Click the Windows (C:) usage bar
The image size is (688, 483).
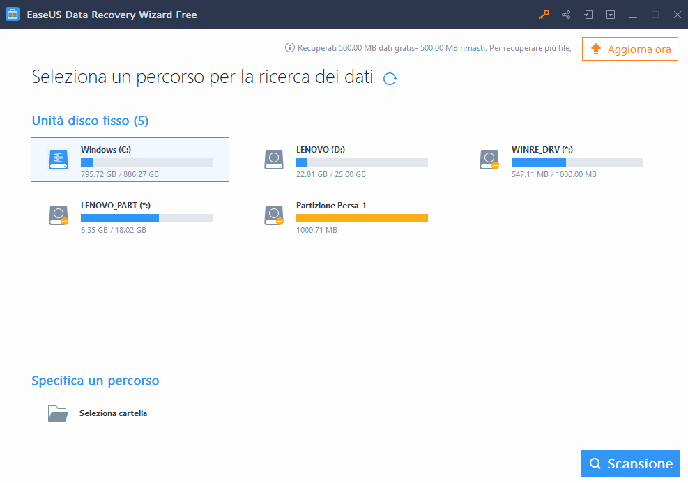tap(146, 162)
